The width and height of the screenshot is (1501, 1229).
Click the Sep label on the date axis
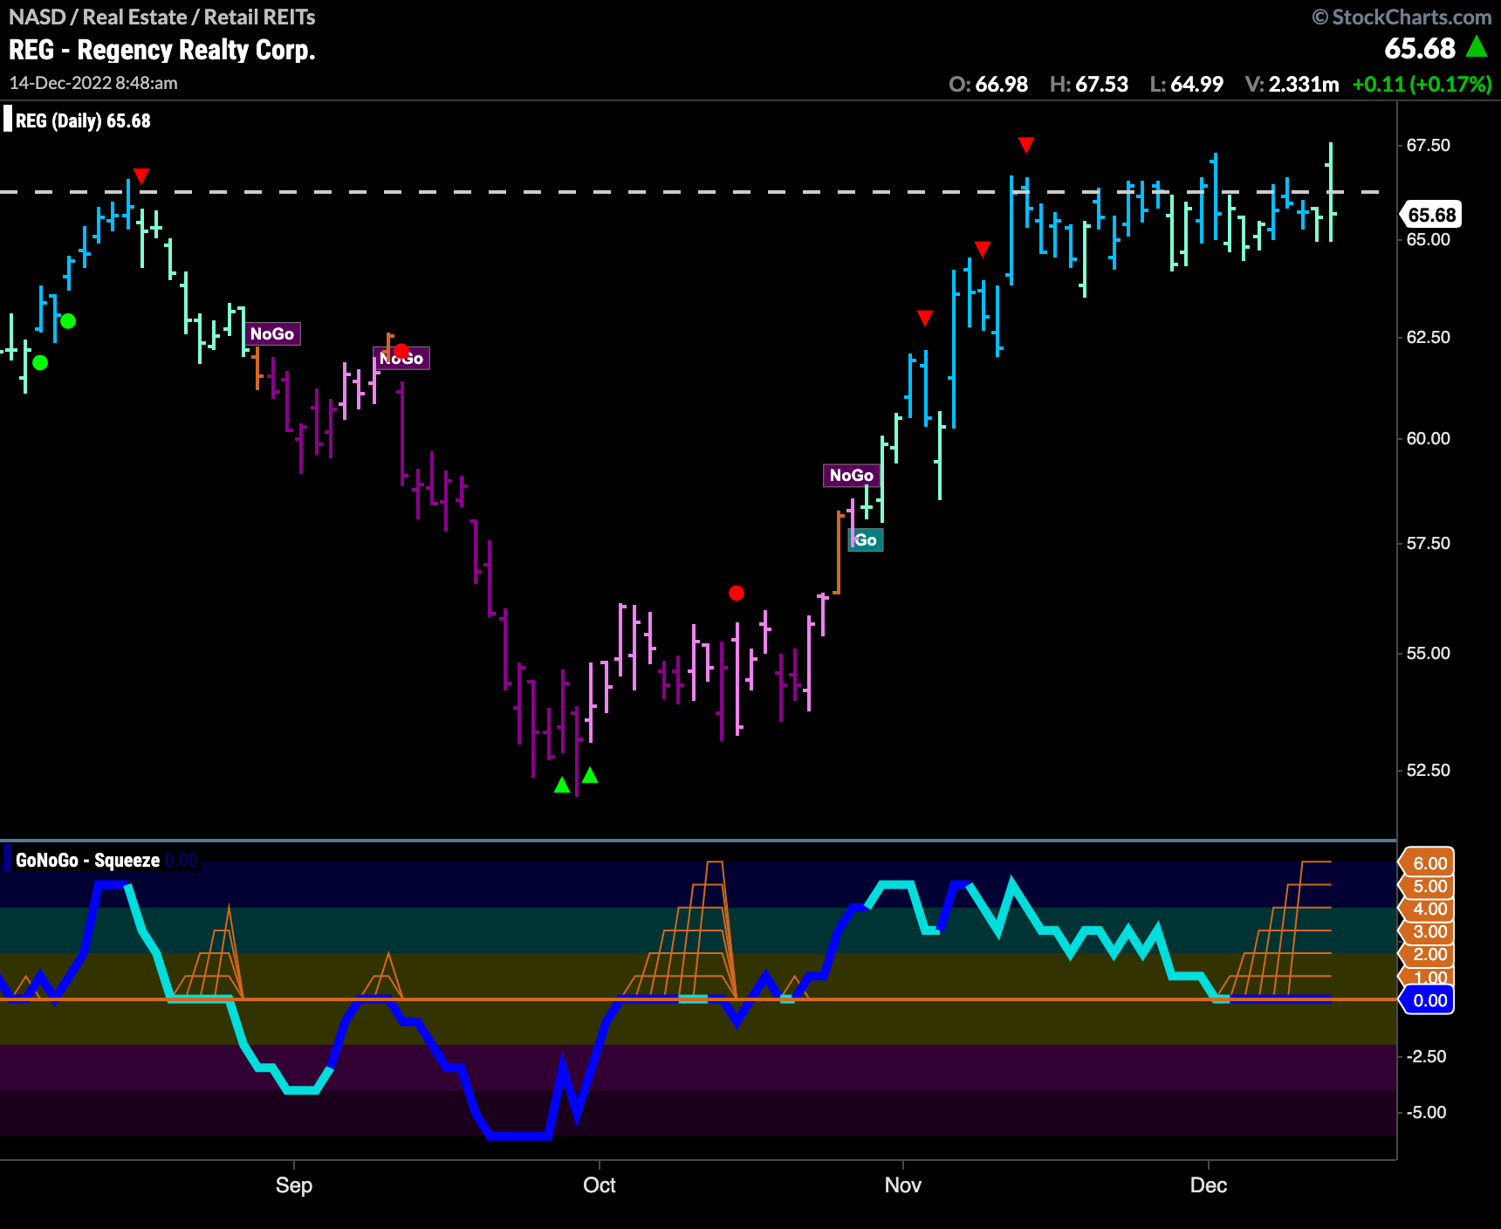coord(294,1184)
